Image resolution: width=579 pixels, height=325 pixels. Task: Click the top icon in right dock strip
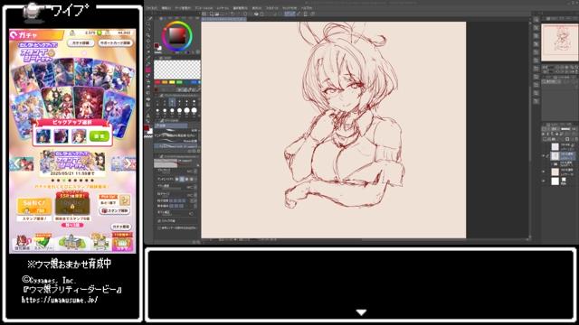tap(536, 20)
